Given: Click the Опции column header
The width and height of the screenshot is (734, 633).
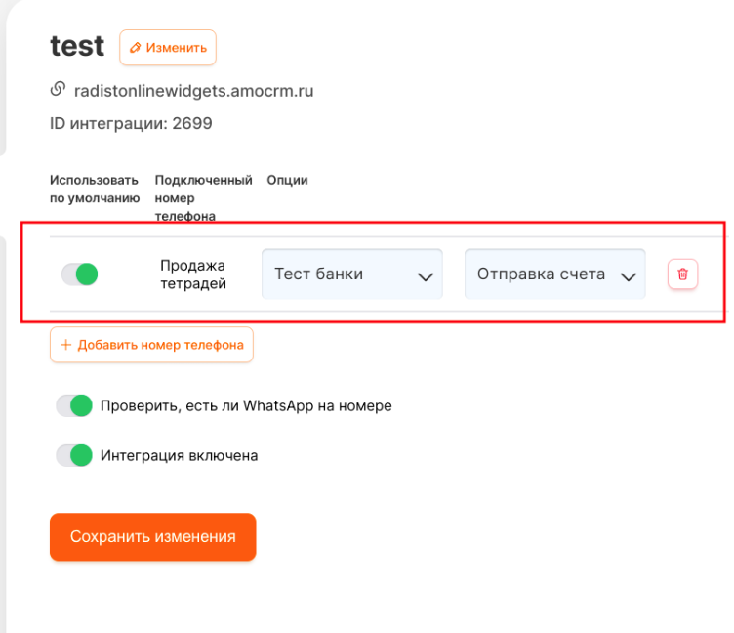Looking at the screenshot, I should click(x=287, y=180).
